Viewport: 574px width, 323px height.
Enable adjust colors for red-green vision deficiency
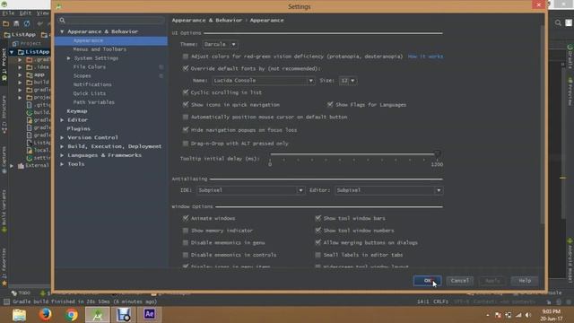tap(186, 57)
